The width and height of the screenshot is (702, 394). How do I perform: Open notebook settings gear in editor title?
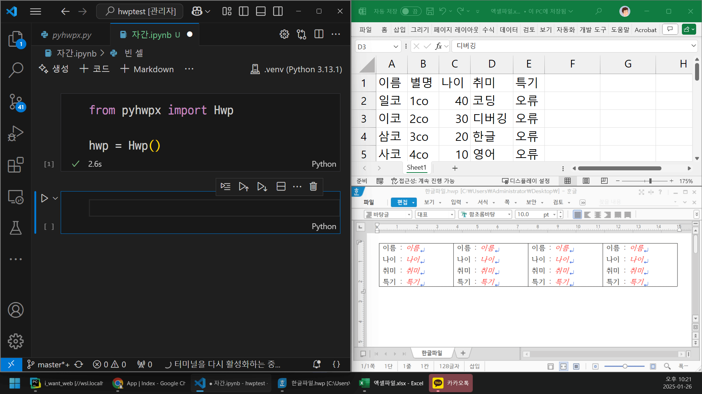[284, 34]
